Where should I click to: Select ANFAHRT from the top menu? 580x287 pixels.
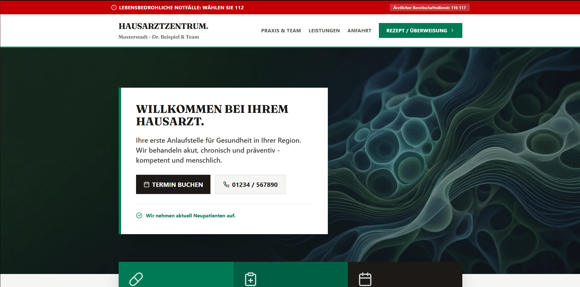(x=359, y=30)
